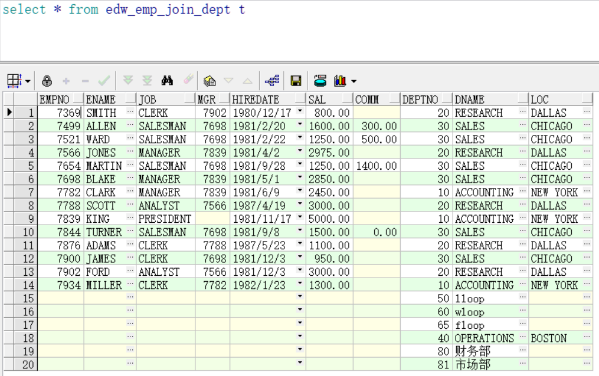Click the fetch last page arrow icon
This screenshot has height=376, width=599.
click(x=148, y=80)
